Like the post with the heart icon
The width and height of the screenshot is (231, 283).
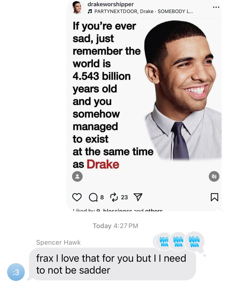pyautogui.click(x=77, y=197)
